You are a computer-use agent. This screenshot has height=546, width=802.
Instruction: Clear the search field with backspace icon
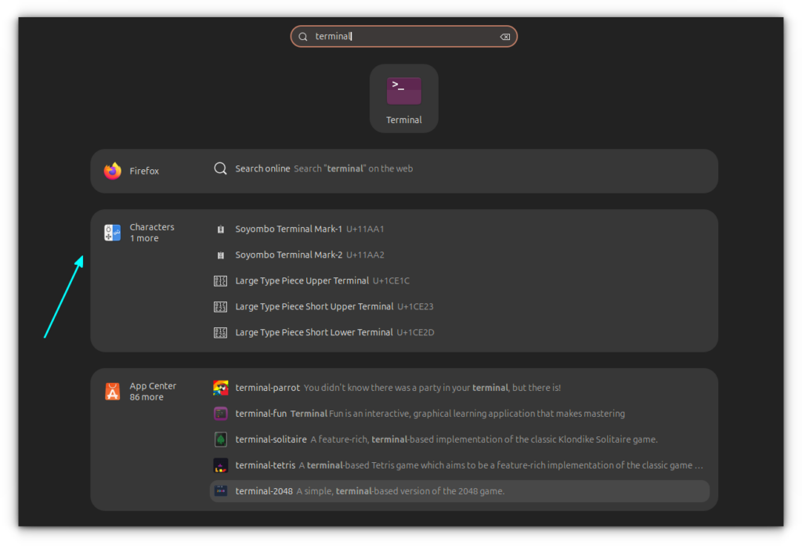point(505,37)
